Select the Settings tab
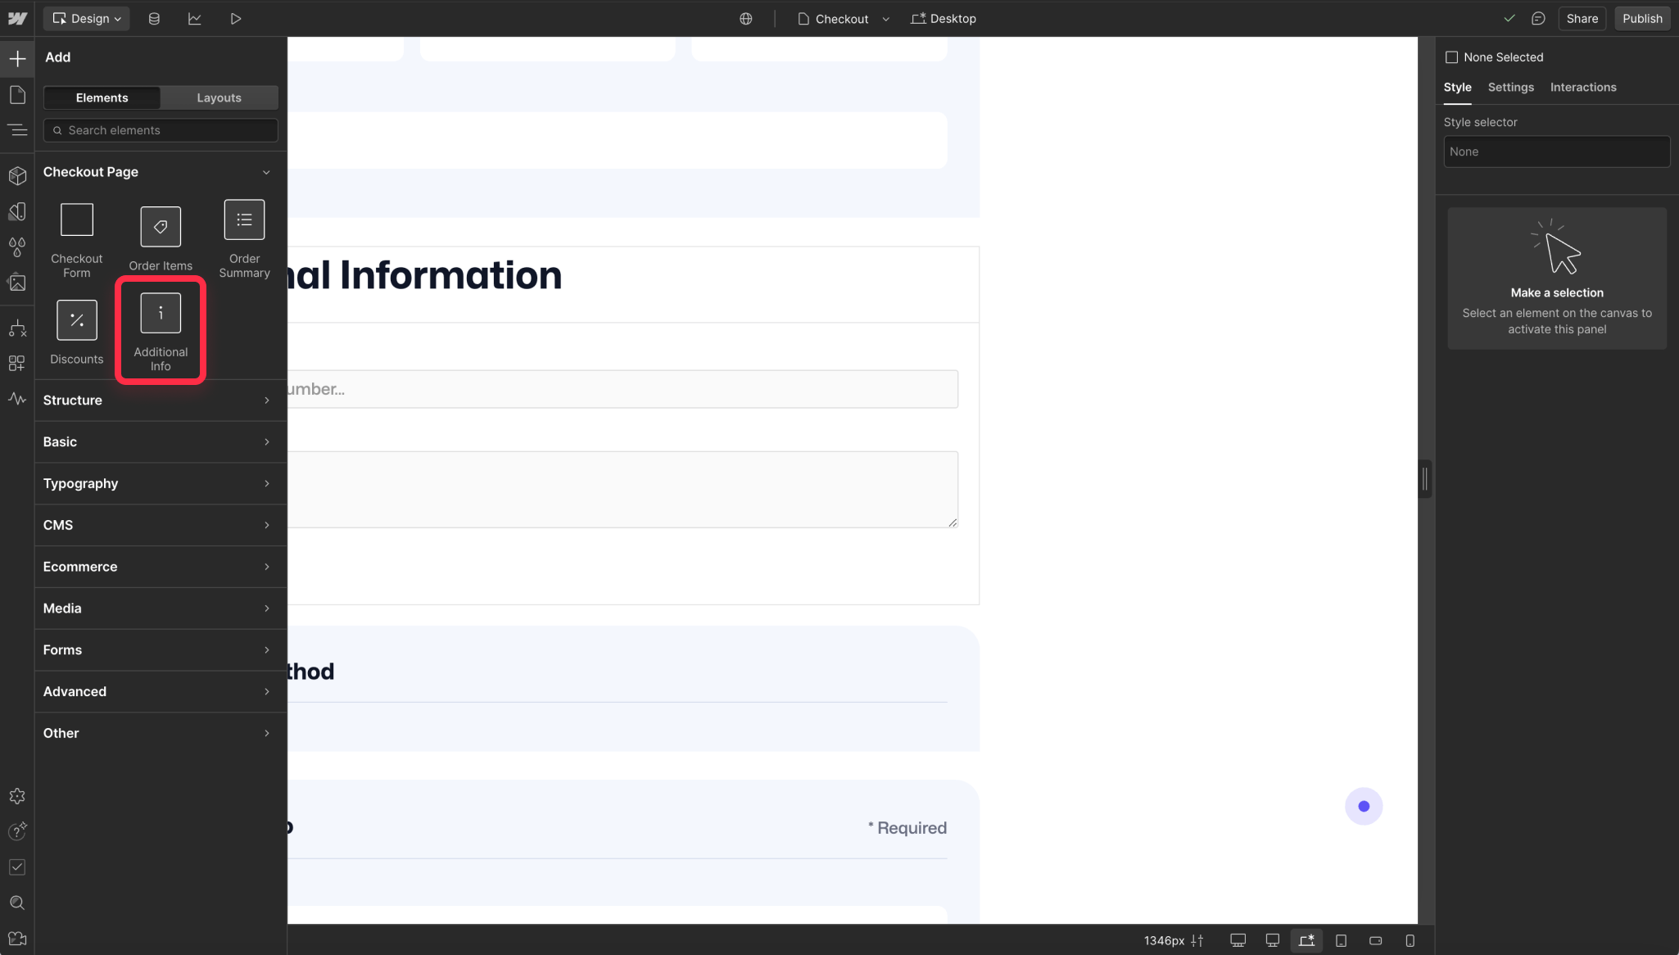Screen dimensions: 1679x955 (1510, 88)
